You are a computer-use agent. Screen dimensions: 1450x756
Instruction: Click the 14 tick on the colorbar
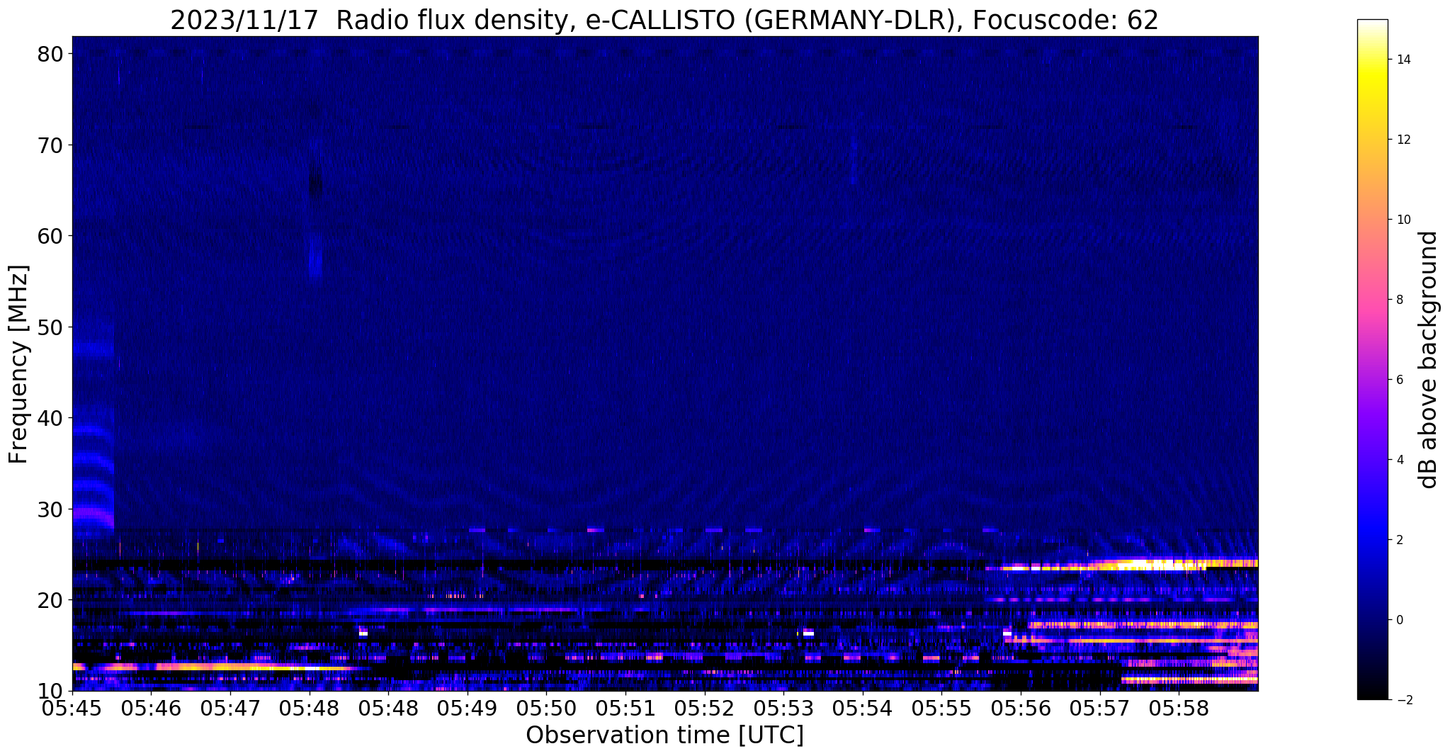1403,60
